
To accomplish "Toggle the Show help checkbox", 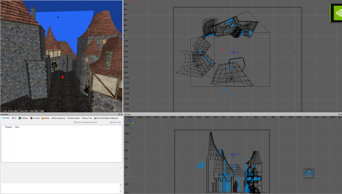I will point(111,122).
